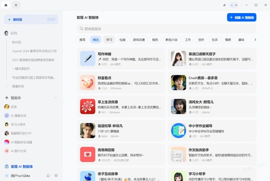Focus the 搜索智能体 search field

point(166,29)
